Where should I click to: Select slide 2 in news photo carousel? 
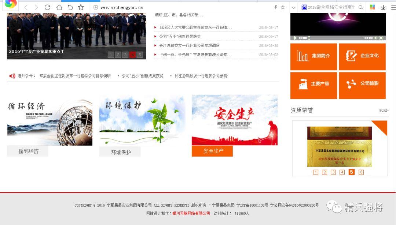(x=118, y=55)
